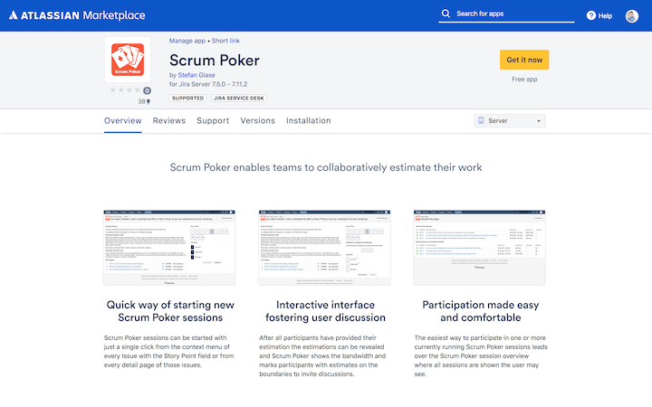Click heading Quick way of starting new Scrum Poker sessions

(x=170, y=311)
